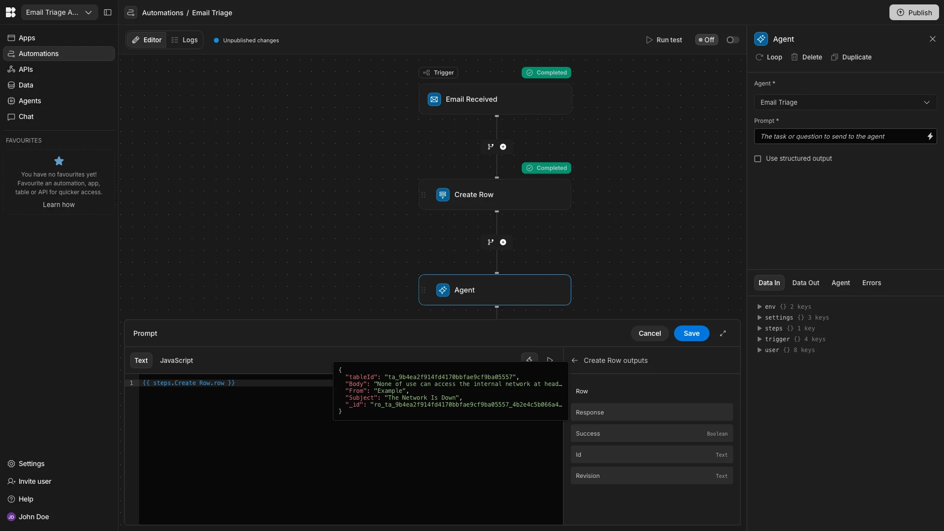Expand the trigger tree node in Data In
Image resolution: width=944 pixels, height=531 pixels.
pyautogui.click(x=760, y=339)
